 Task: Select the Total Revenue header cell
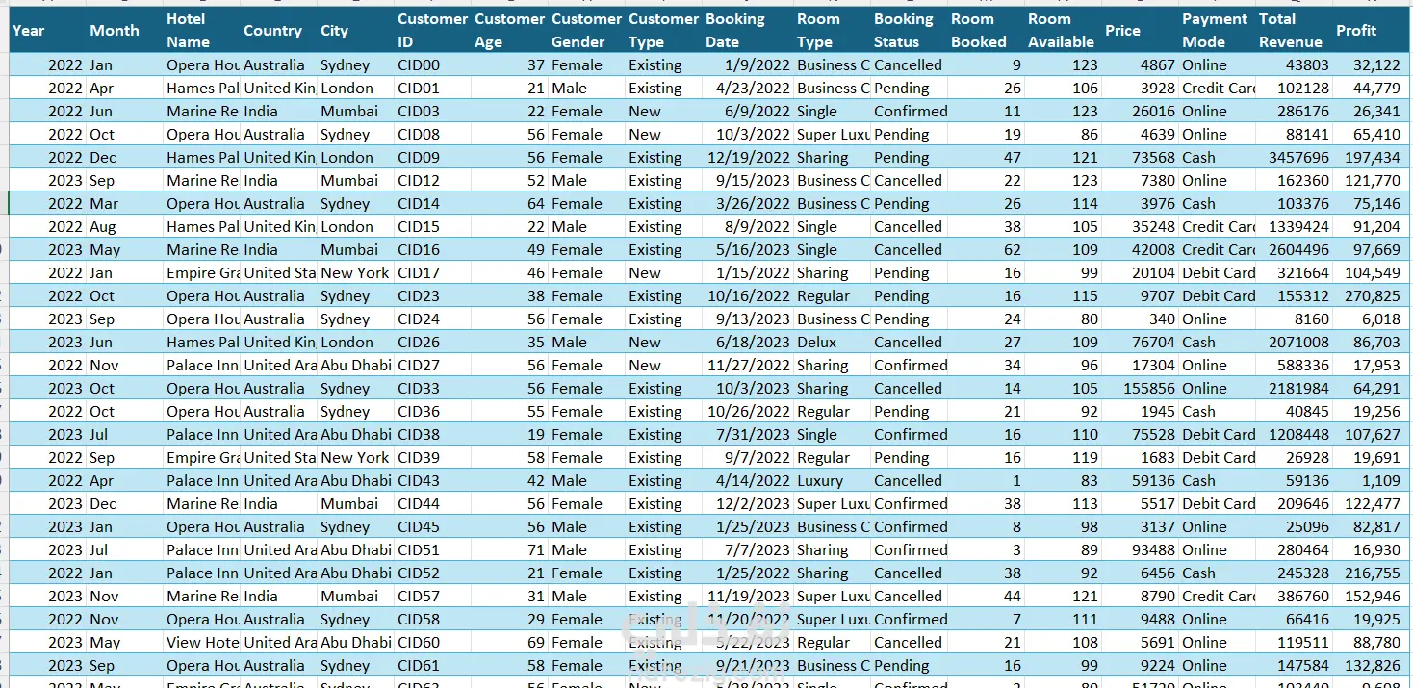coord(1294,30)
